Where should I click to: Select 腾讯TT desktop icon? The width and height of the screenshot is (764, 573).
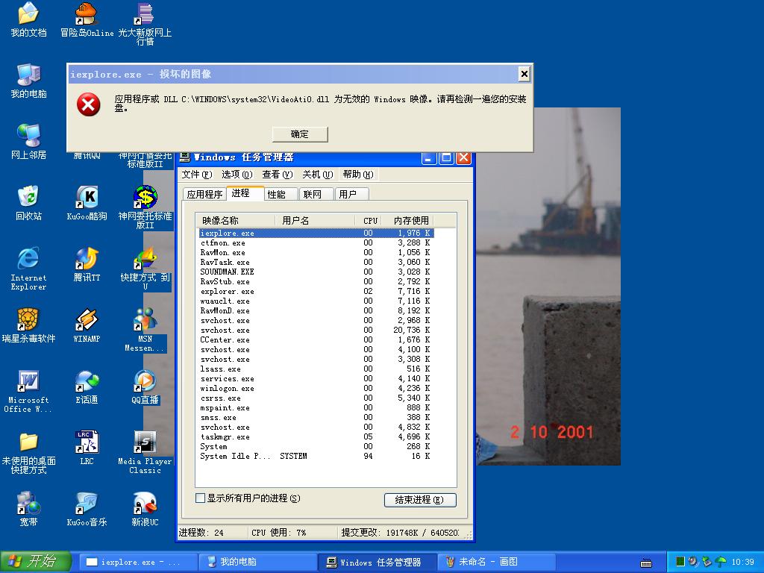click(87, 265)
